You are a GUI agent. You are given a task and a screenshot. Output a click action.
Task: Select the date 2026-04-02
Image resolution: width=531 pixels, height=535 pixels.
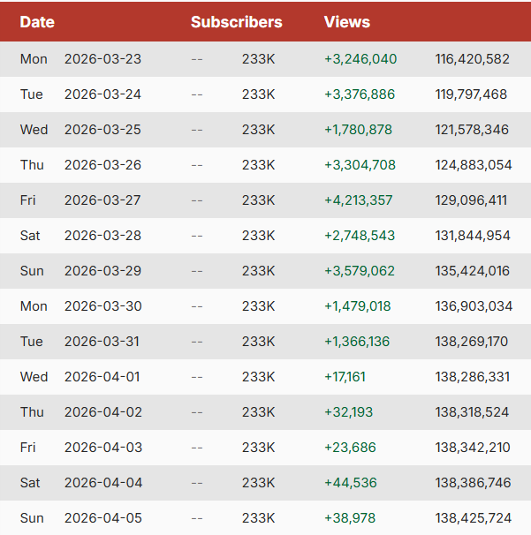(x=103, y=412)
